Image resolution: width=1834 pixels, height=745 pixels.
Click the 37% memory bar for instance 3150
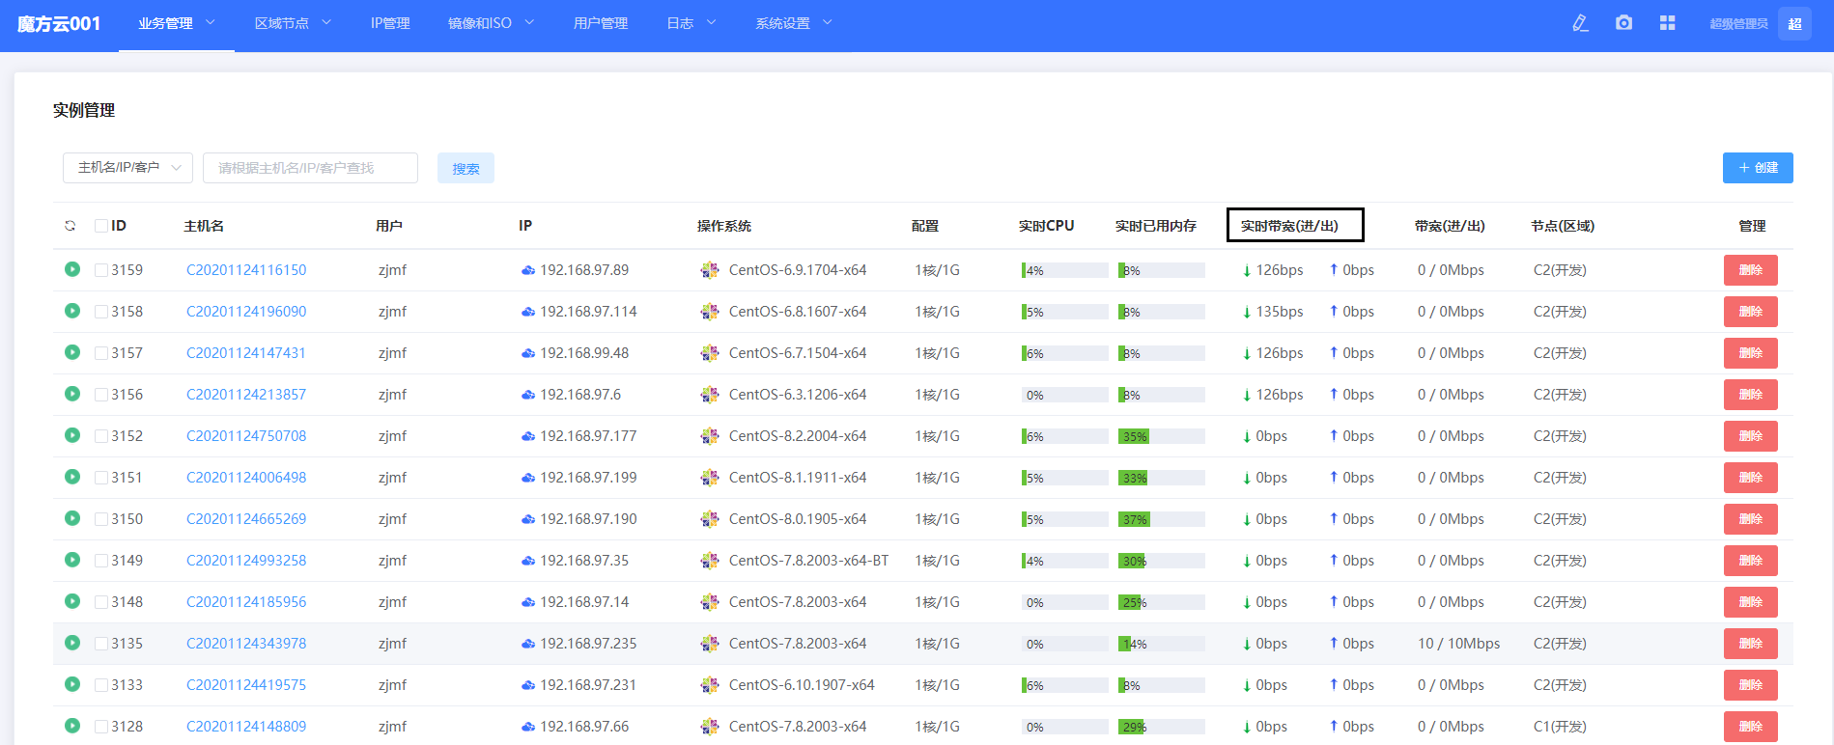[1162, 519]
